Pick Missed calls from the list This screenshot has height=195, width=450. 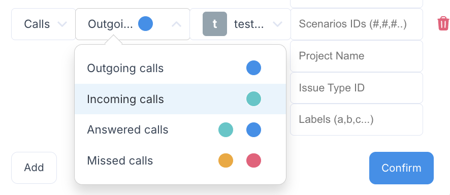pyautogui.click(x=180, y=160)
